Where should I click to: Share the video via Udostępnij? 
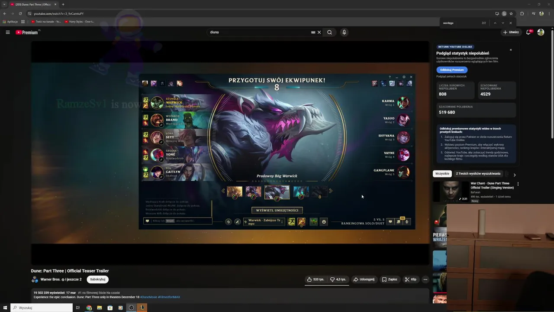(x=364, y=279)
